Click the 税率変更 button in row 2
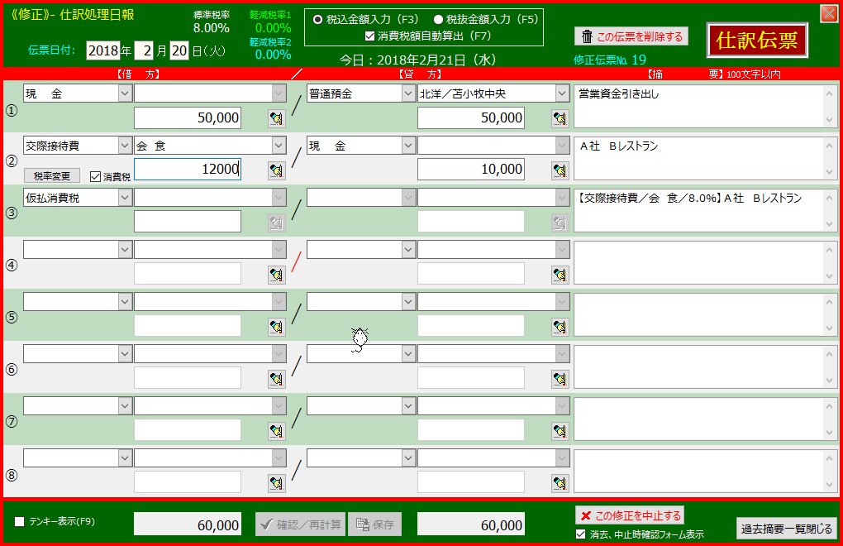843x546 pixels. pos(52,176)
